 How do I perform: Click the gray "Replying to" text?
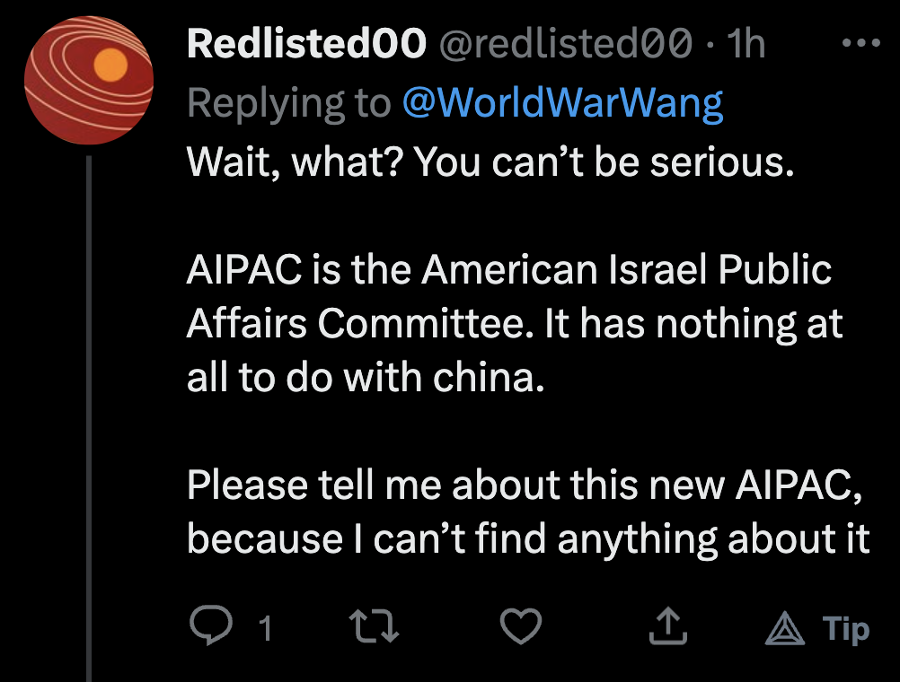tap(288, 104)
